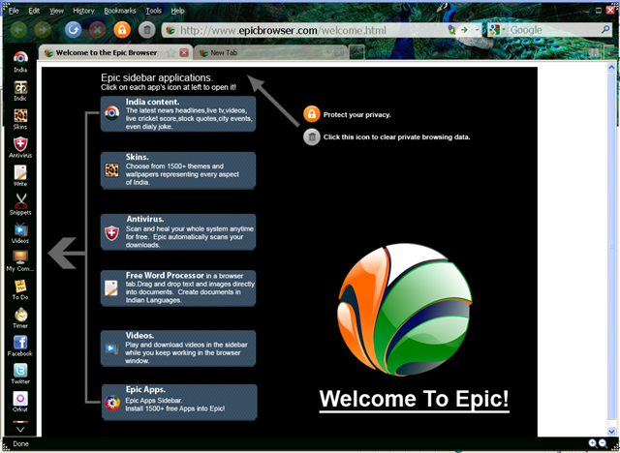Launch the Antivirus sidebar app
Image resolution: width=620 pixels, height=453 pixels.
click(x=20, y=148)
